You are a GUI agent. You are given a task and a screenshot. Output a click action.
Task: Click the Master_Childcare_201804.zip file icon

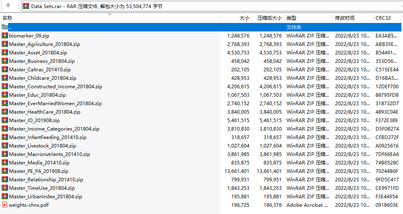[x=4, y=78]
